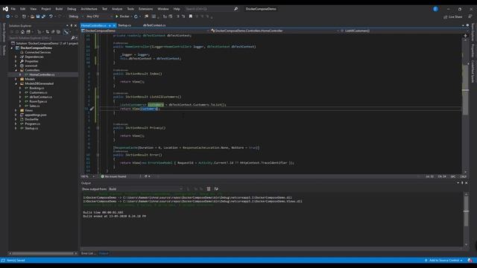
Task: Open the File menu
Action: click(13, 9)
